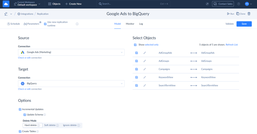
Task: Expand the user account chevron
Action: click(x=251, y=4)
